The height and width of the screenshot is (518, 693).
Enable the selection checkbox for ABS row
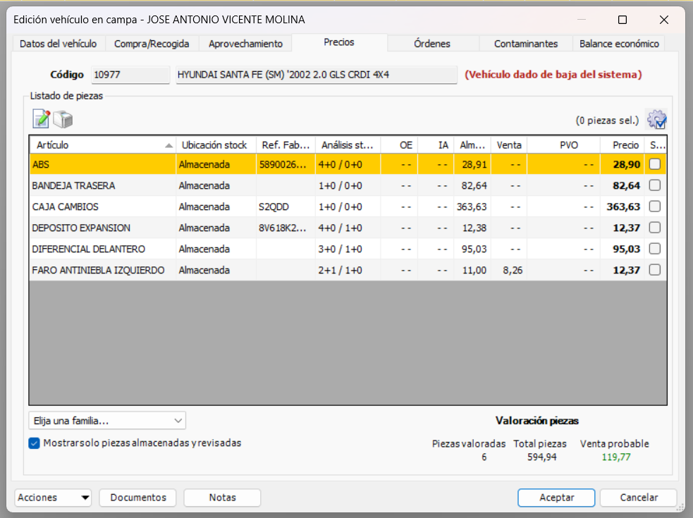(654, 164)
